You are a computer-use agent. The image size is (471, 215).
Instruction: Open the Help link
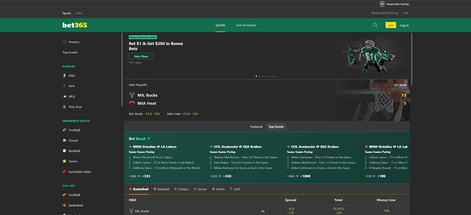point(406,13)
